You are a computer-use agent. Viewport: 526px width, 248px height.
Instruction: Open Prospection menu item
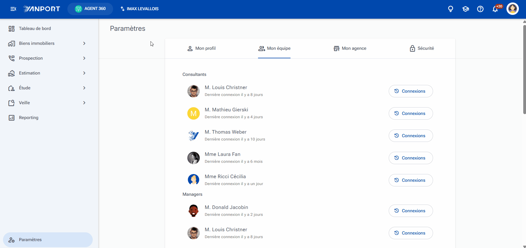[x=31, y=58]
